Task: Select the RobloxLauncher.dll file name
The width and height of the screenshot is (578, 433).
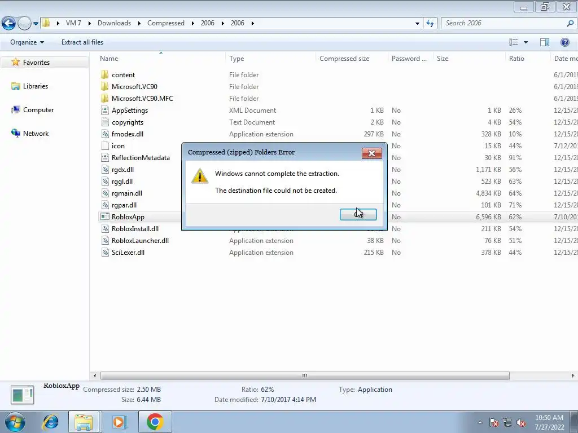Action: [140, 240]
